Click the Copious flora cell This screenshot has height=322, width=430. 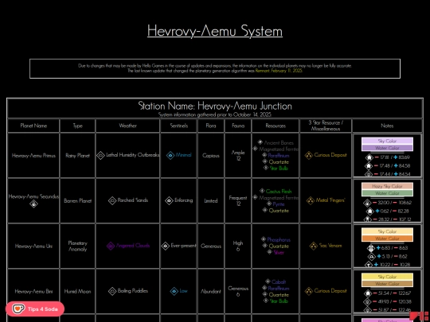click(210, 156)
